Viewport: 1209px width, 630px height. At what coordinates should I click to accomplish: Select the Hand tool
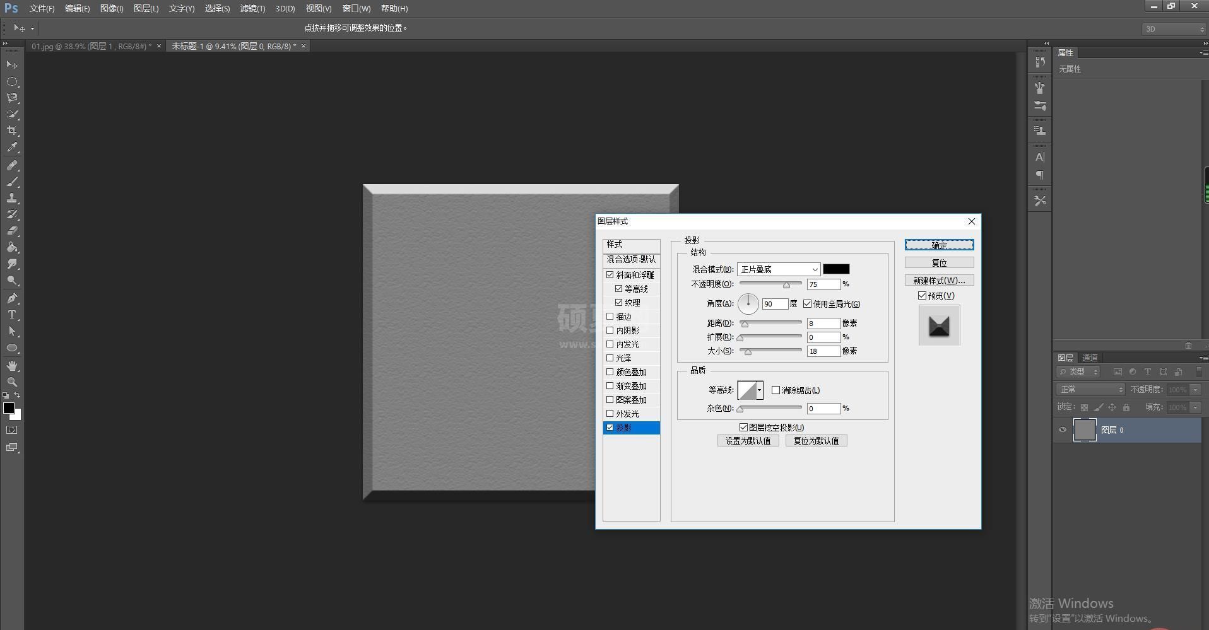(x=12, y=366)
